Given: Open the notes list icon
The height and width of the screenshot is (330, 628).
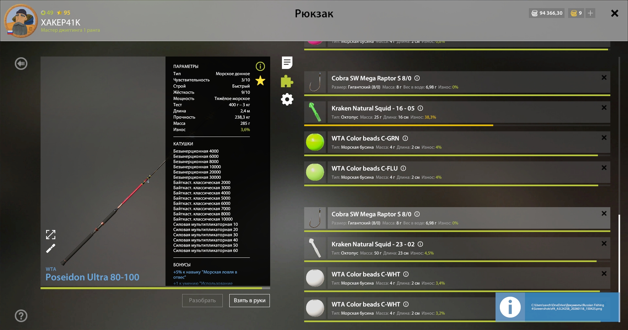Looking at the screenshot, I should coord(287,63).
